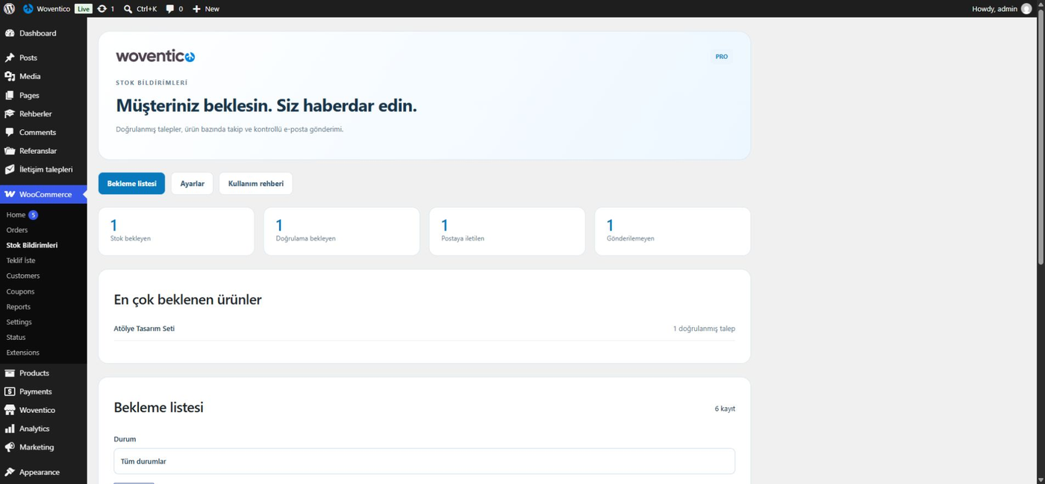Open the Marketing megaphone icon

10,447
